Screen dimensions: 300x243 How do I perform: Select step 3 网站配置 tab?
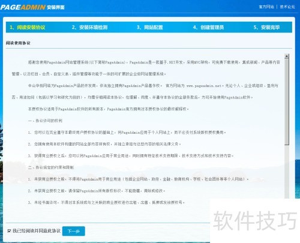pyautogui.click(x=149, y=28)
